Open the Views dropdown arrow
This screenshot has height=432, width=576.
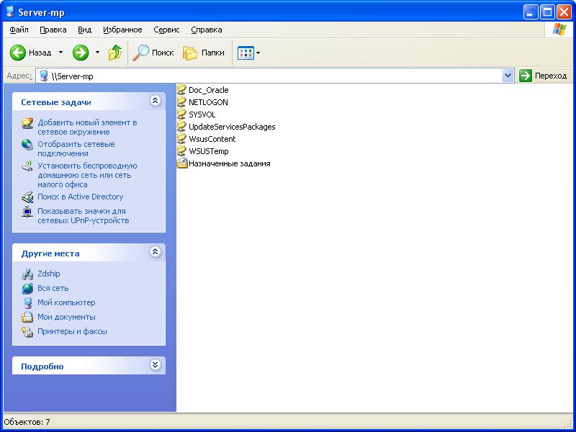(258, 53)
